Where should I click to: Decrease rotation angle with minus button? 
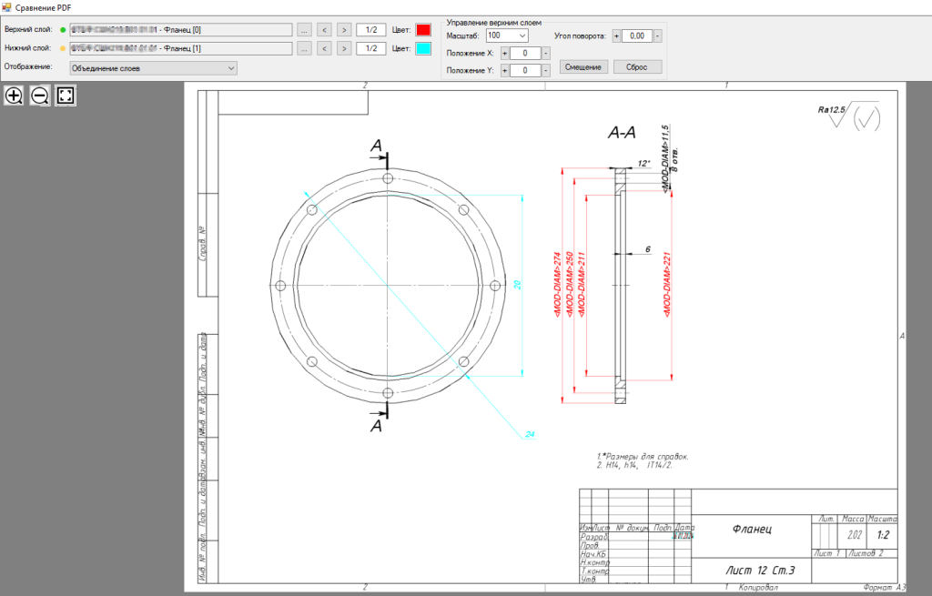point(658,35)
